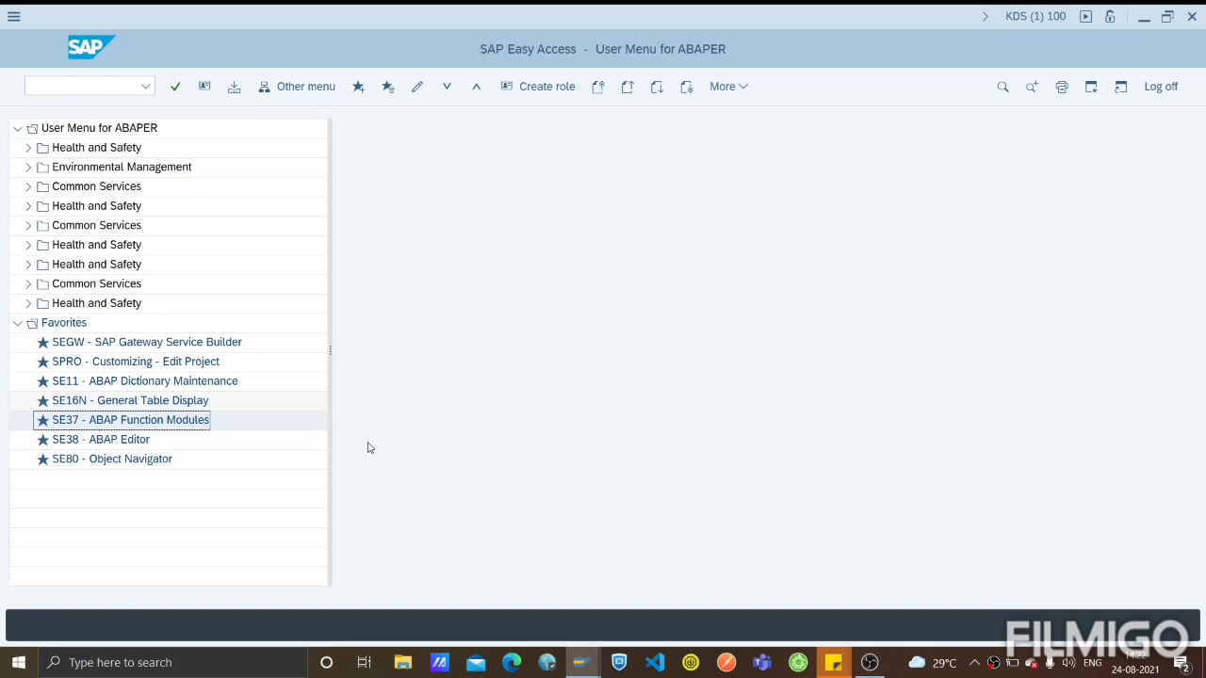The height and width of the screenshot is (678, 1206).
Task: Open Task View on the taskbar
Action: tap(364, 662)
